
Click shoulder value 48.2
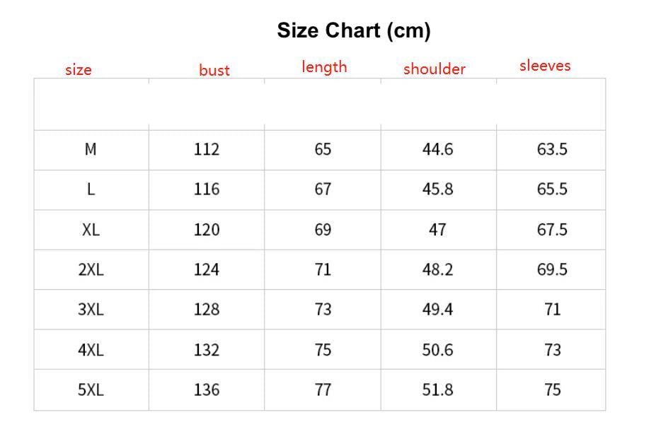(x=437, y=269)
